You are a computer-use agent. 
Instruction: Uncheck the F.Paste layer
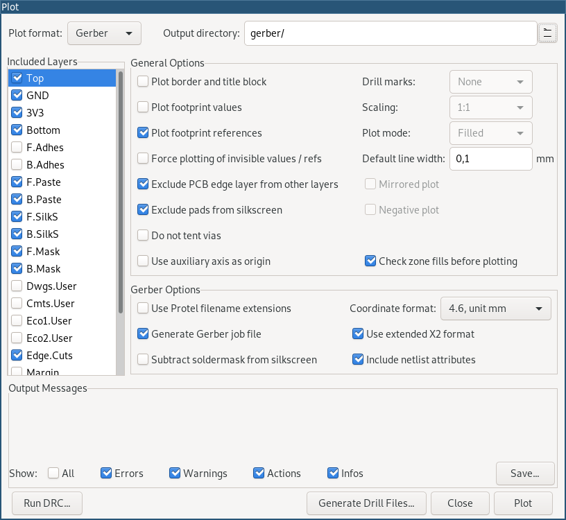[17, 182]
